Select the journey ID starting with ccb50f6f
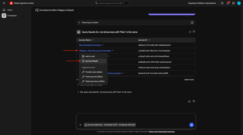243x135 pixels. point(154,51)
